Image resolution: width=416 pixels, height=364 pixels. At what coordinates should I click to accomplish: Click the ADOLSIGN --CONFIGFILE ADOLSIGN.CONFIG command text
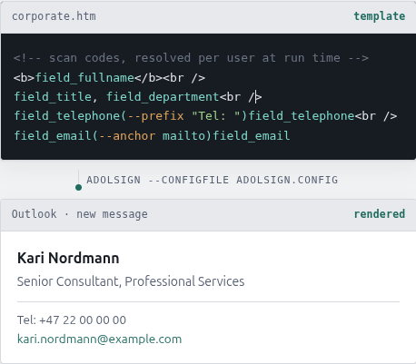pyautogui.click(x=213, y=180)
